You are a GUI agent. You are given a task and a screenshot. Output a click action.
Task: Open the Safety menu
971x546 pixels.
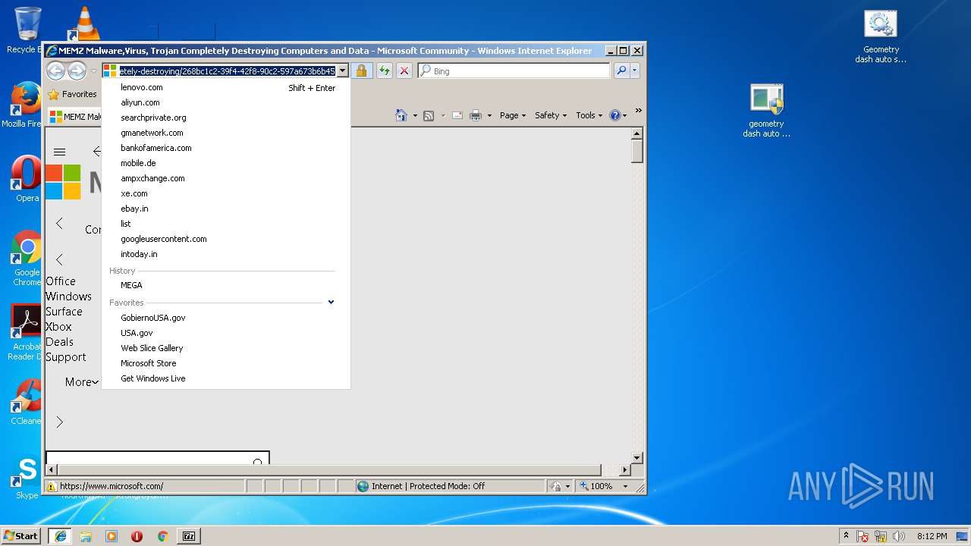[551, 115]
